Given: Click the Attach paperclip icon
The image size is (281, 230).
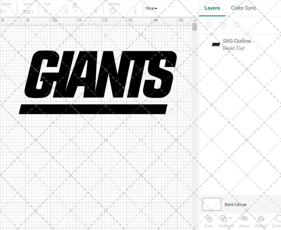Looking at the screenshot, I should click(x=244, y=219).
